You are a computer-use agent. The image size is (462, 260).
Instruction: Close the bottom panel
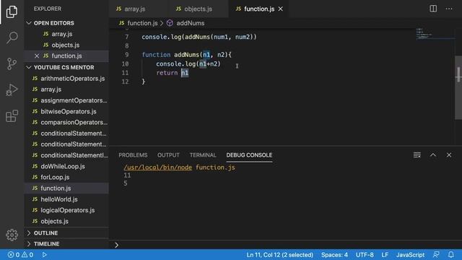(449, 155)
